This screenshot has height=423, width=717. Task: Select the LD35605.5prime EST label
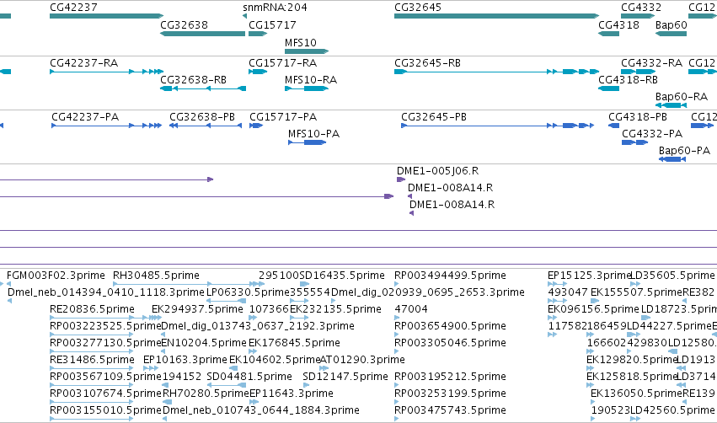(672, 276)
